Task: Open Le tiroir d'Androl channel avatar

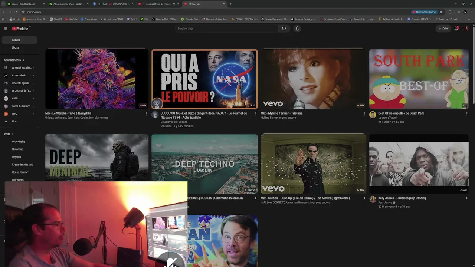Action: click(373, 115)
